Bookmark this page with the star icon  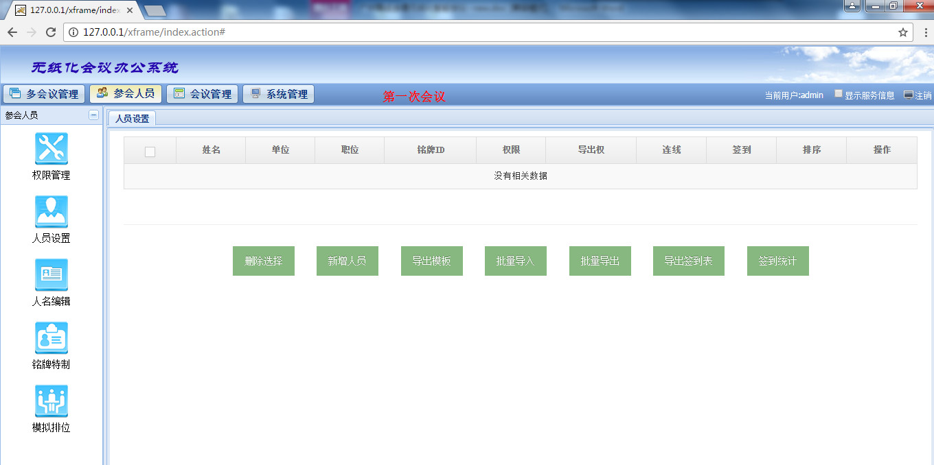903,32
